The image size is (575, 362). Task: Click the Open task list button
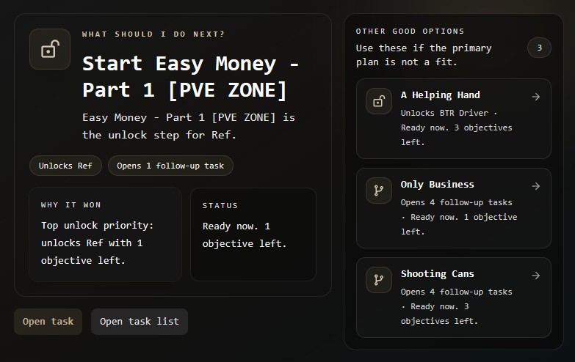[x=140, y=322]
